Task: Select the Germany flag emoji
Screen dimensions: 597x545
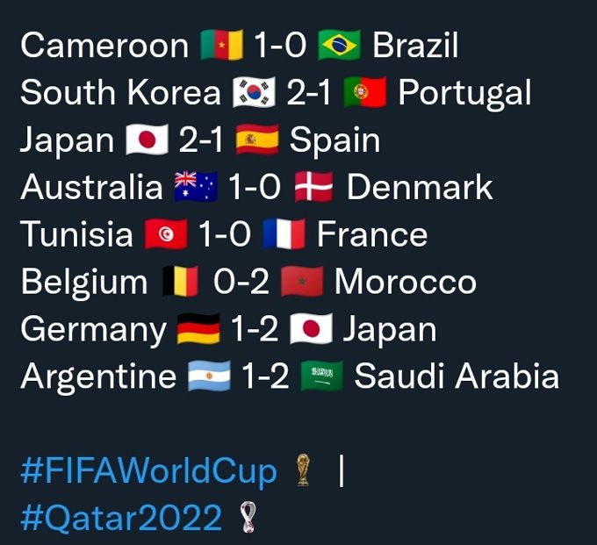Action: click(x=198, y=329)
